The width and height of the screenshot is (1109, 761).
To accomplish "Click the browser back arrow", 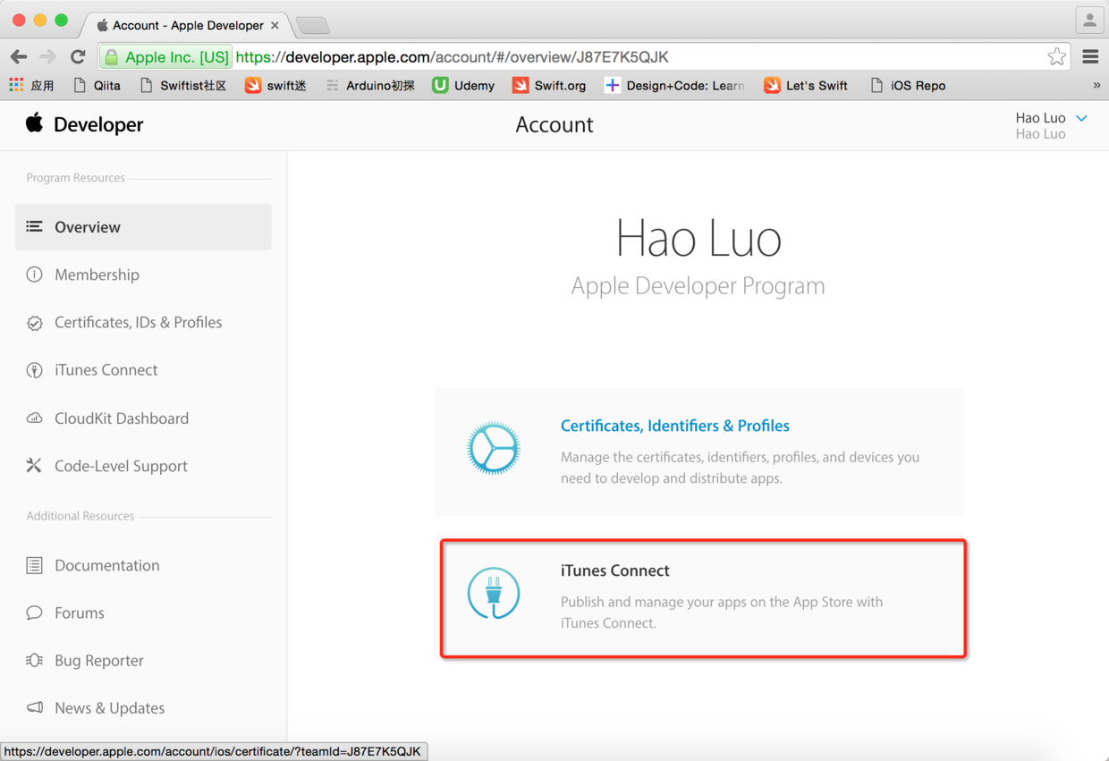I will coord(19,57).
